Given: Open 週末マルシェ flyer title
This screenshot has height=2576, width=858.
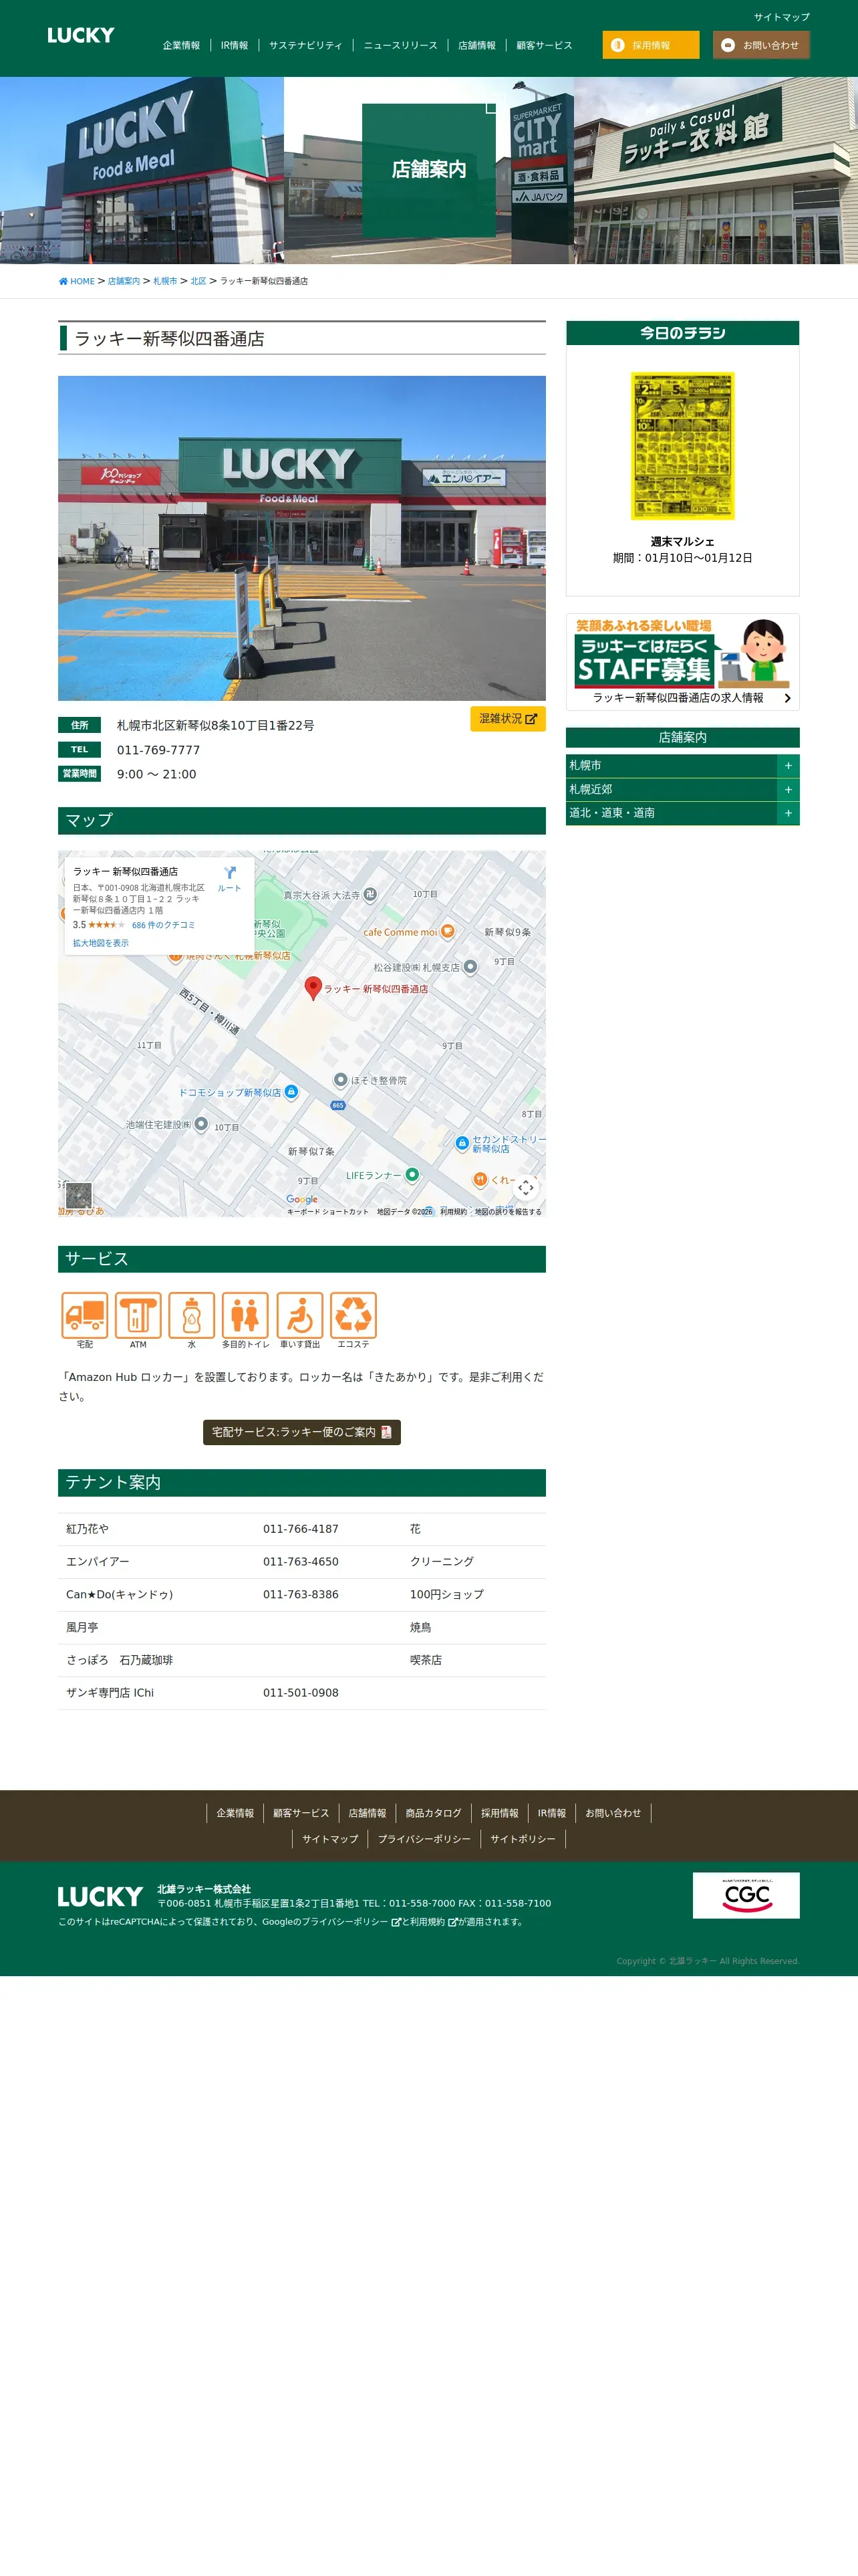Looking at the screenshot, I should coord(682,542).
